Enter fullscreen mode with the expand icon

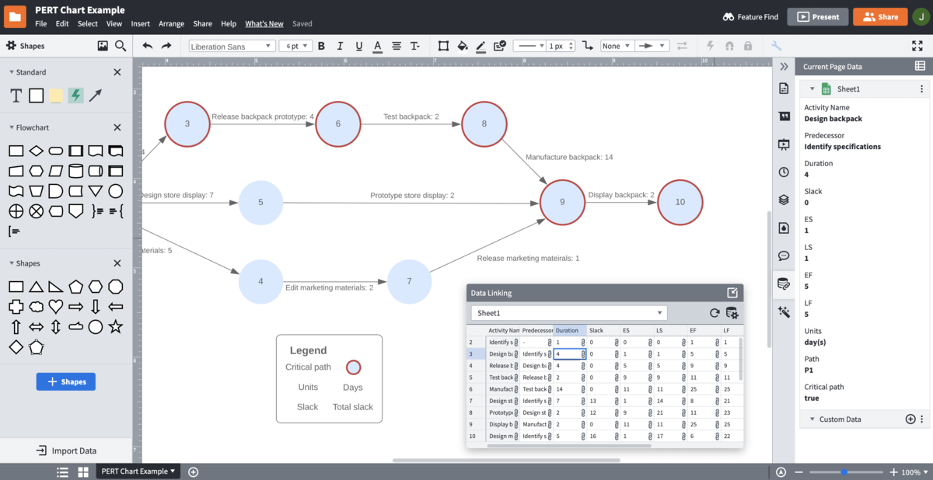[x=917, y=46]
